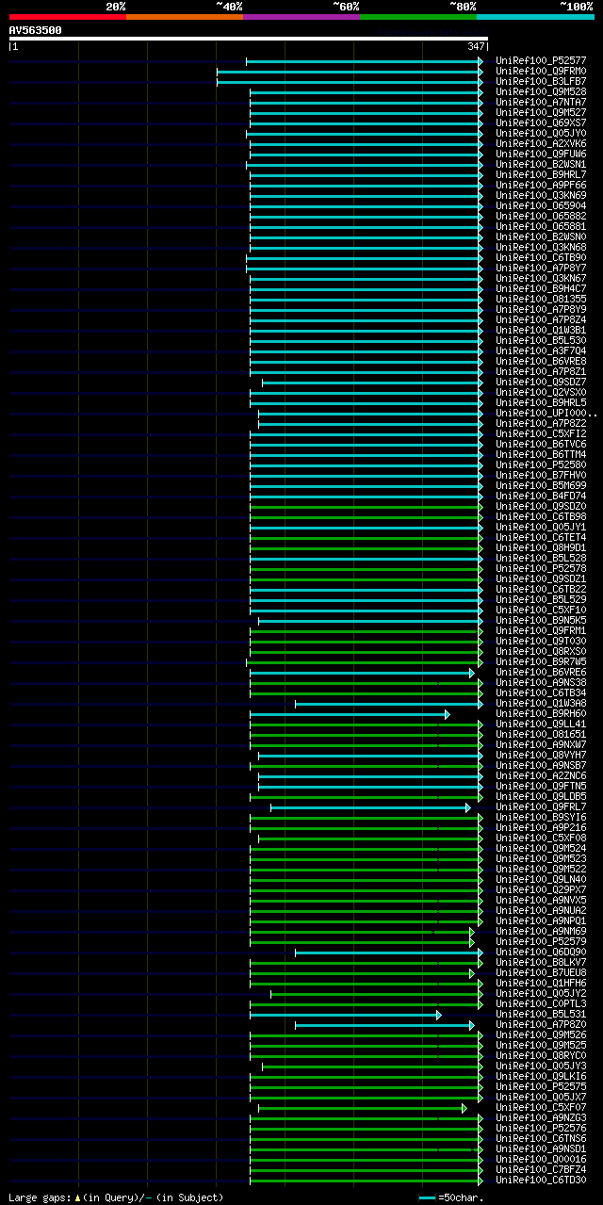Open hit label UniRef100_Q00016
Viewport: 603px width, 1205px height.
pos(542,1160)
